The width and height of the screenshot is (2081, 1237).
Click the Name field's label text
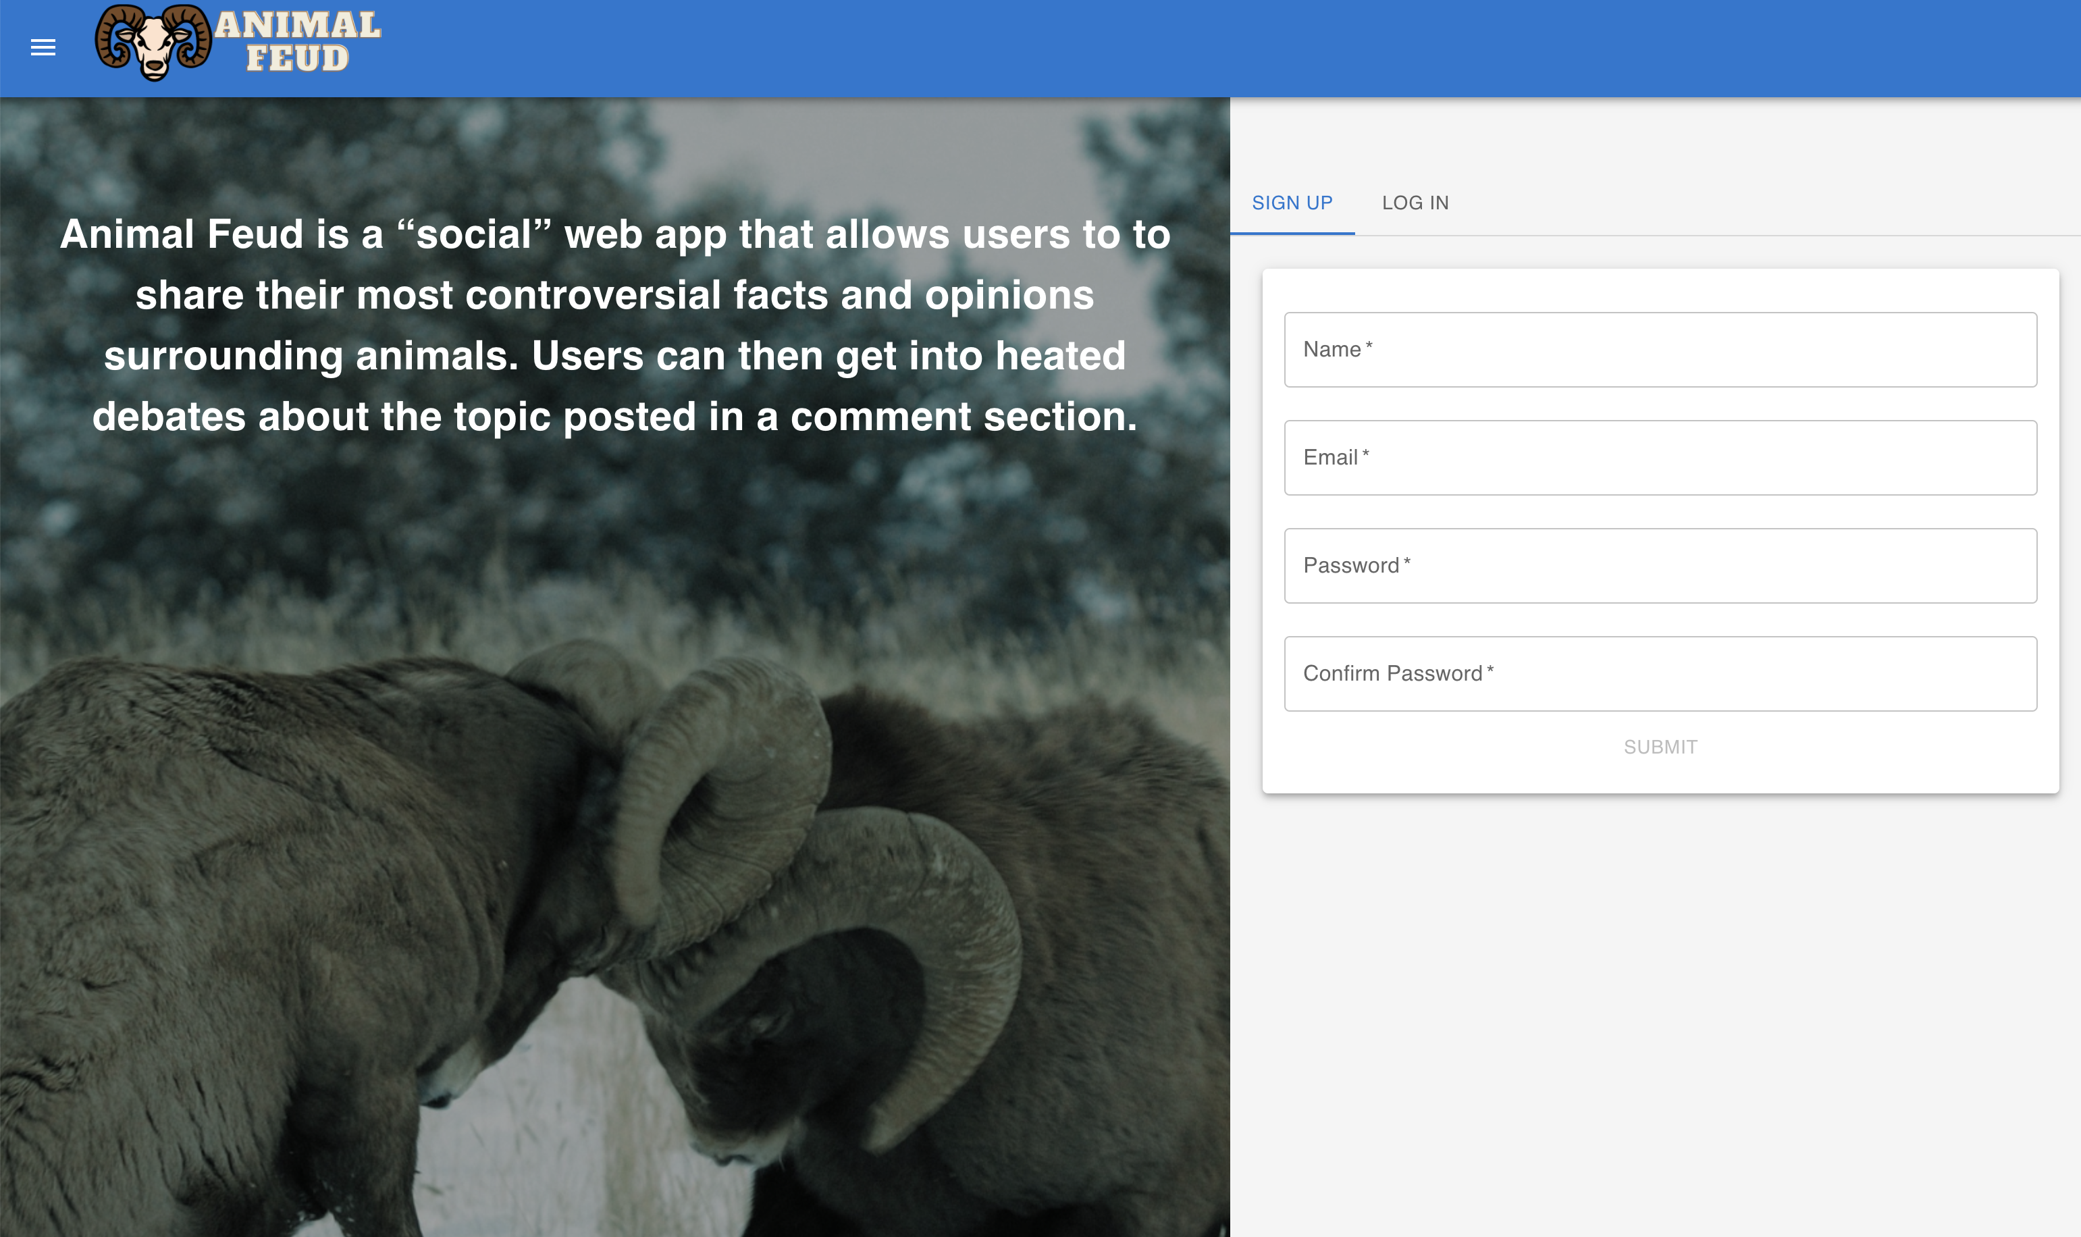1332,349
